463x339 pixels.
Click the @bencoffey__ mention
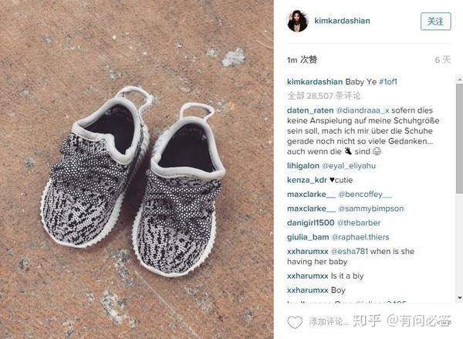pos(365,194)
